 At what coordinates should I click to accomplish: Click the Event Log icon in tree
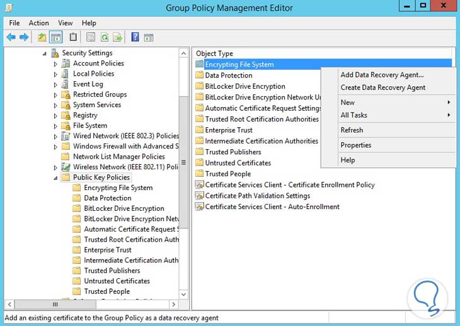pos(66,84)
